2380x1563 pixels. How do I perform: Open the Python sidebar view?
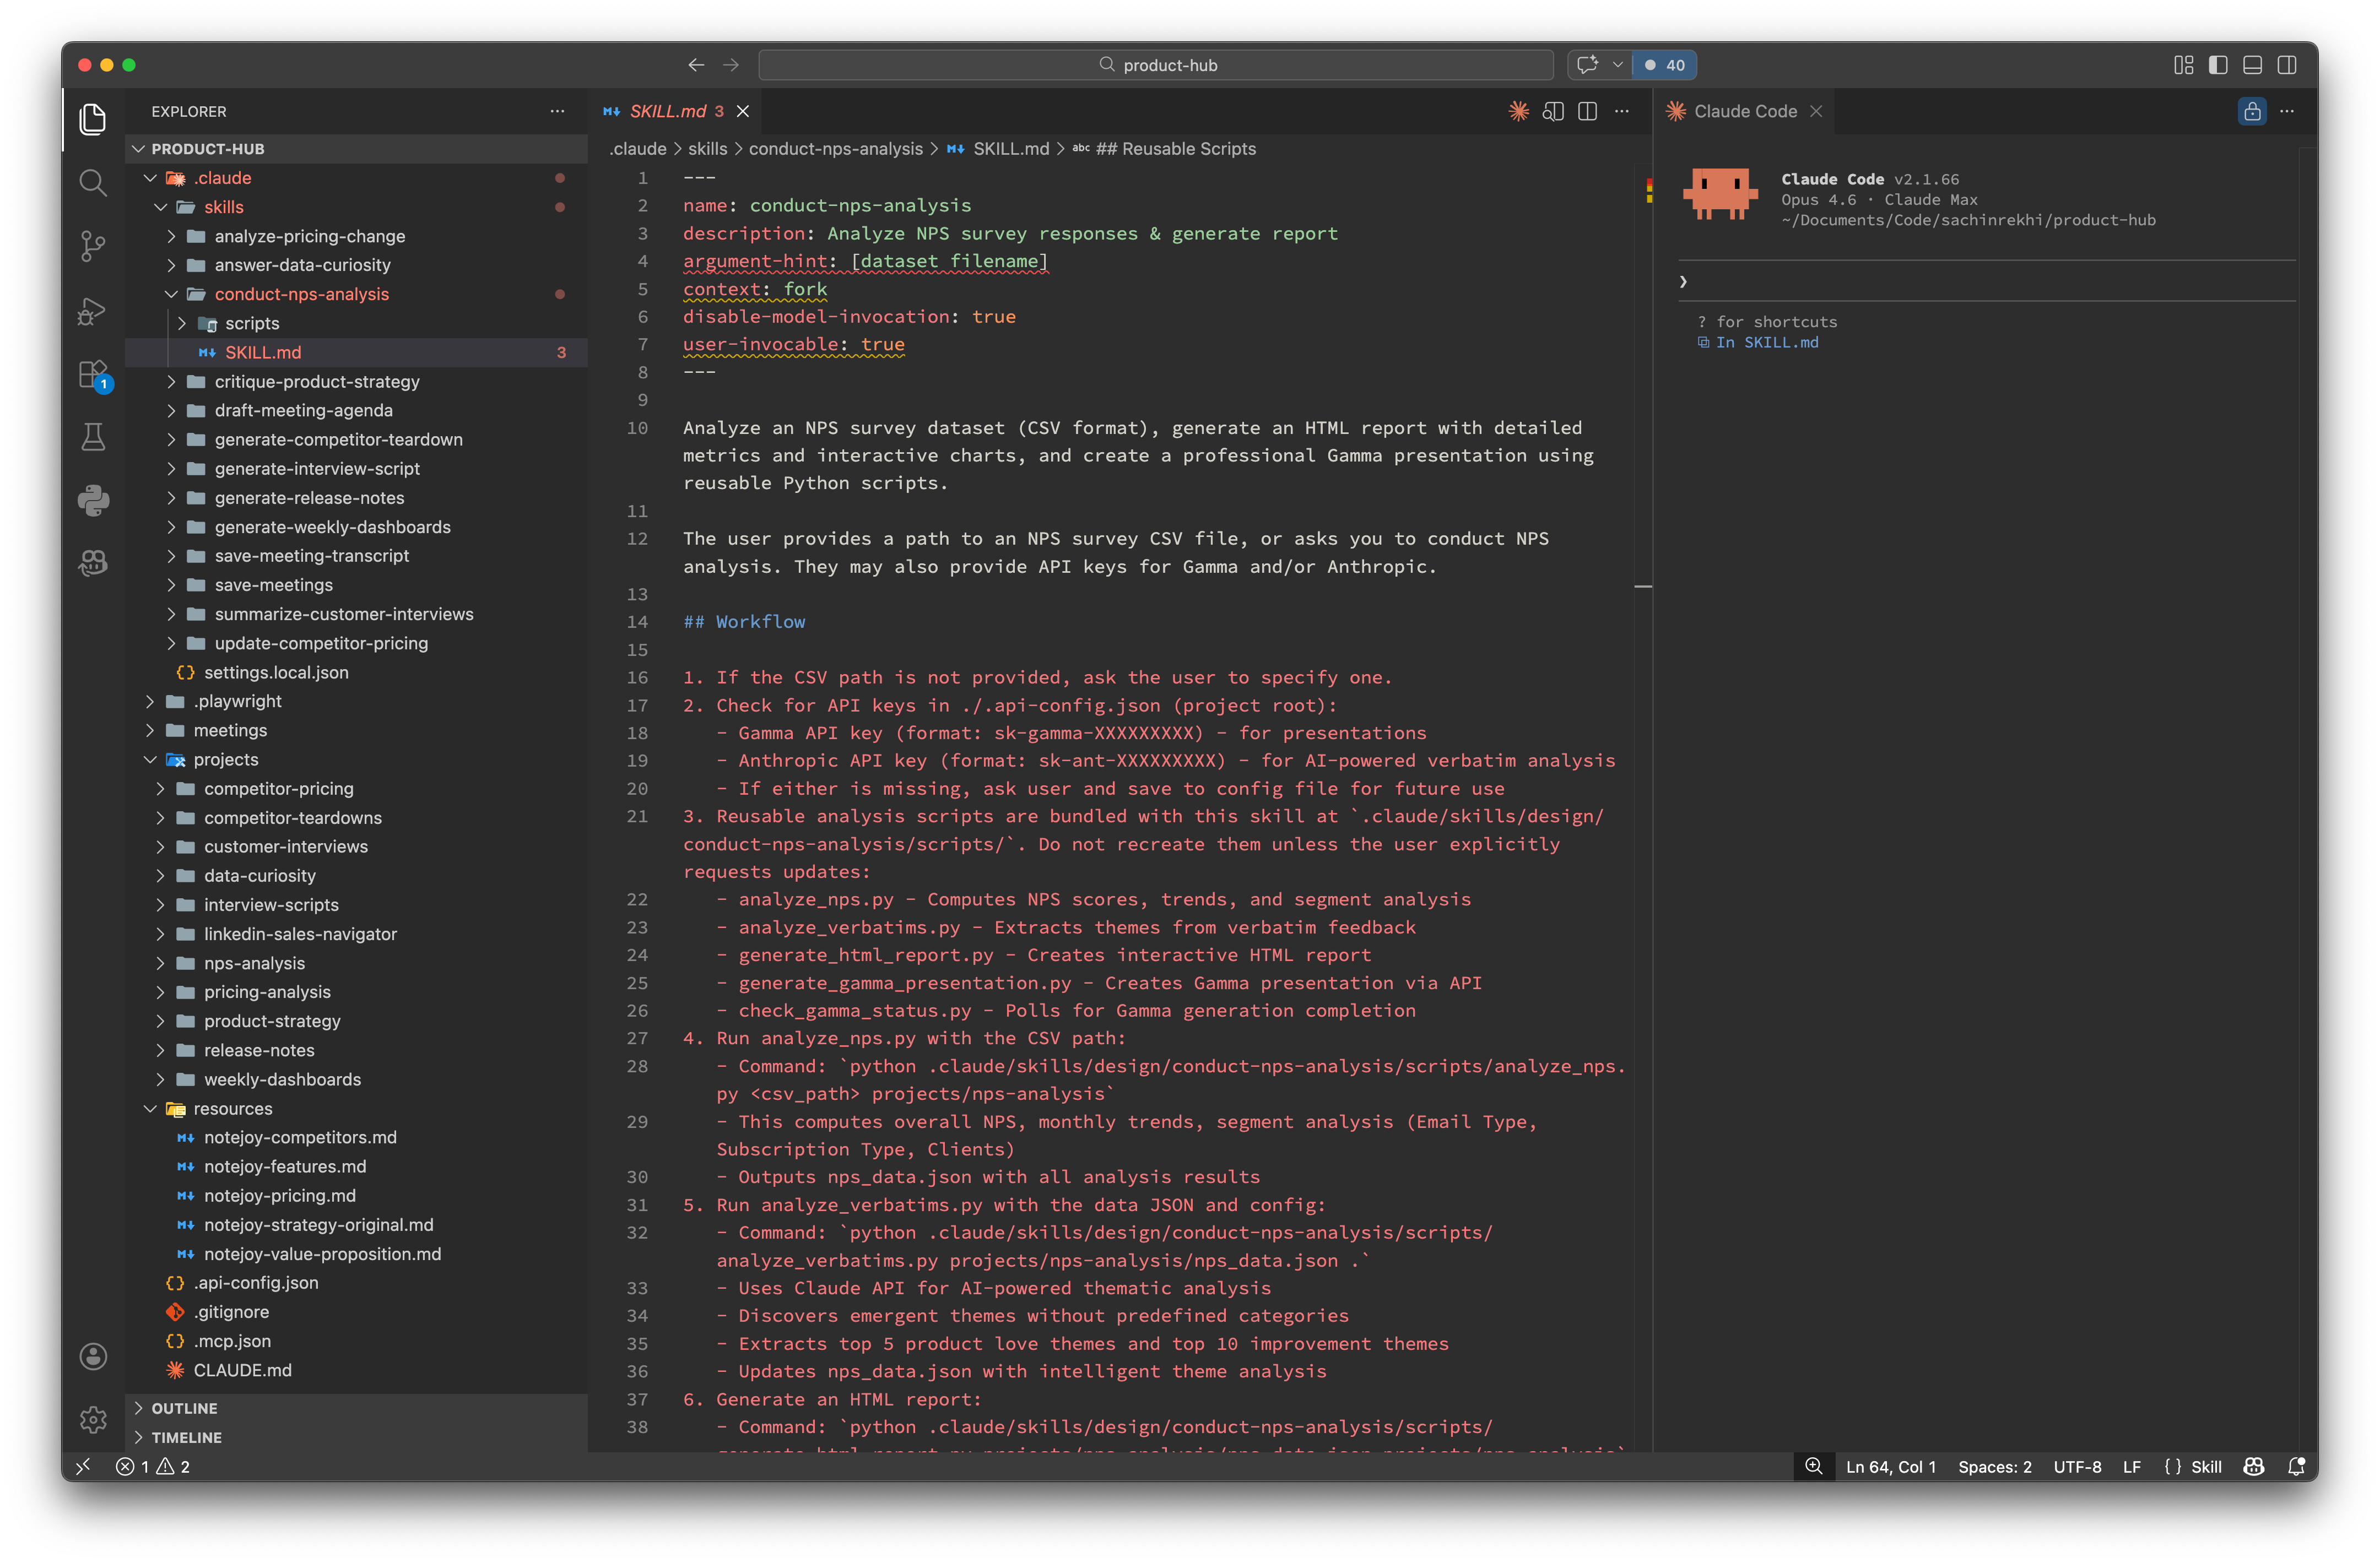(x=92, y=500)
